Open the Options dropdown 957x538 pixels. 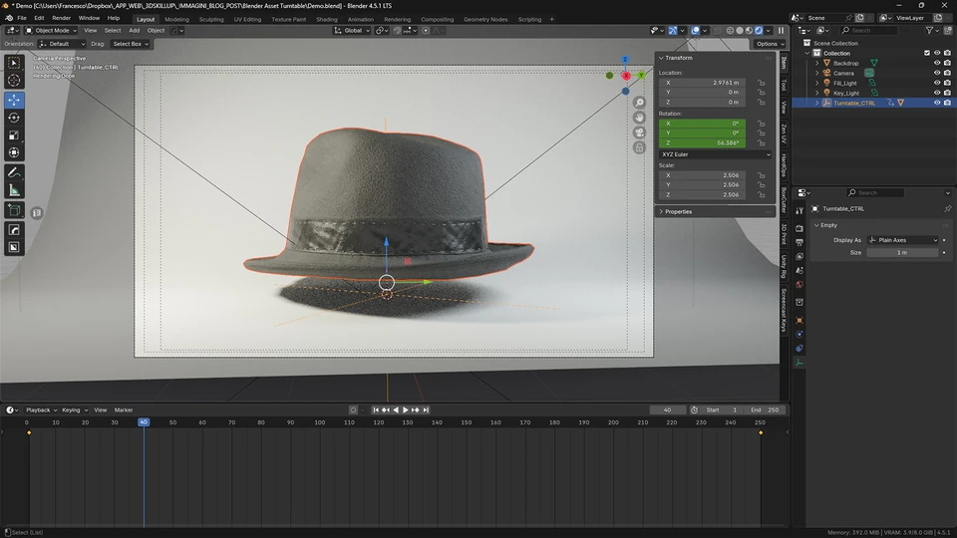769,44
